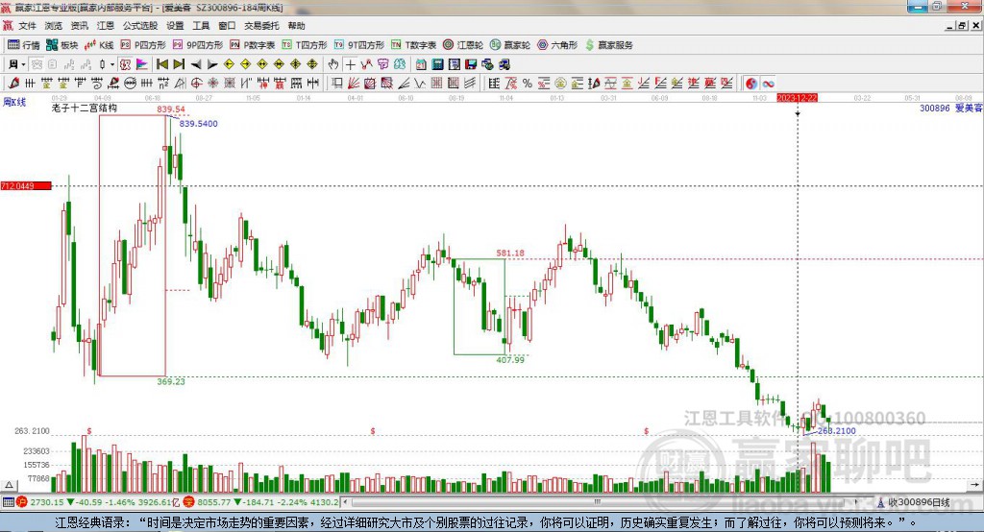Click the 300896 爱美客 stock label
Image resolution: width=984 pixels, height=532 pixels.
pos(950,108)
